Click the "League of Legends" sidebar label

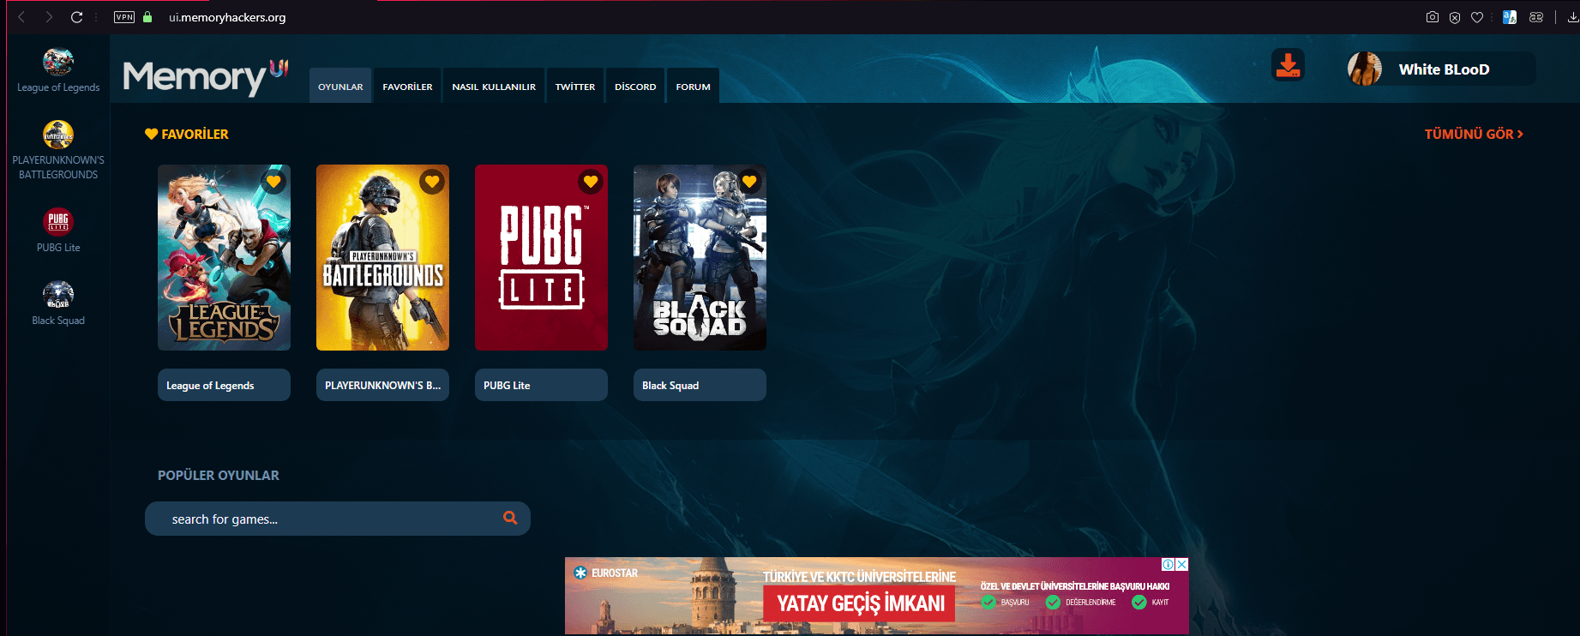click(x=58, y=87)
